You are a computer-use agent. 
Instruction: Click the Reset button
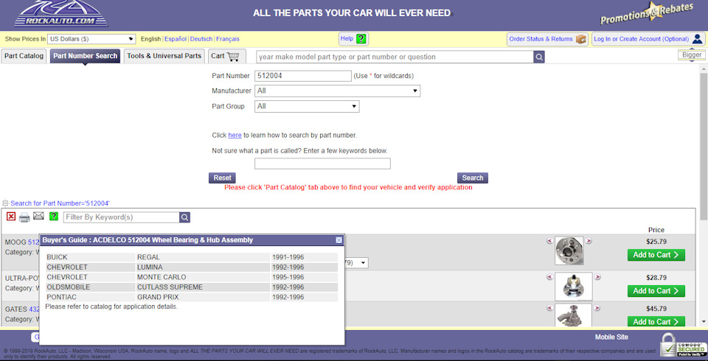pyautogui.click(x=222, y=178)
